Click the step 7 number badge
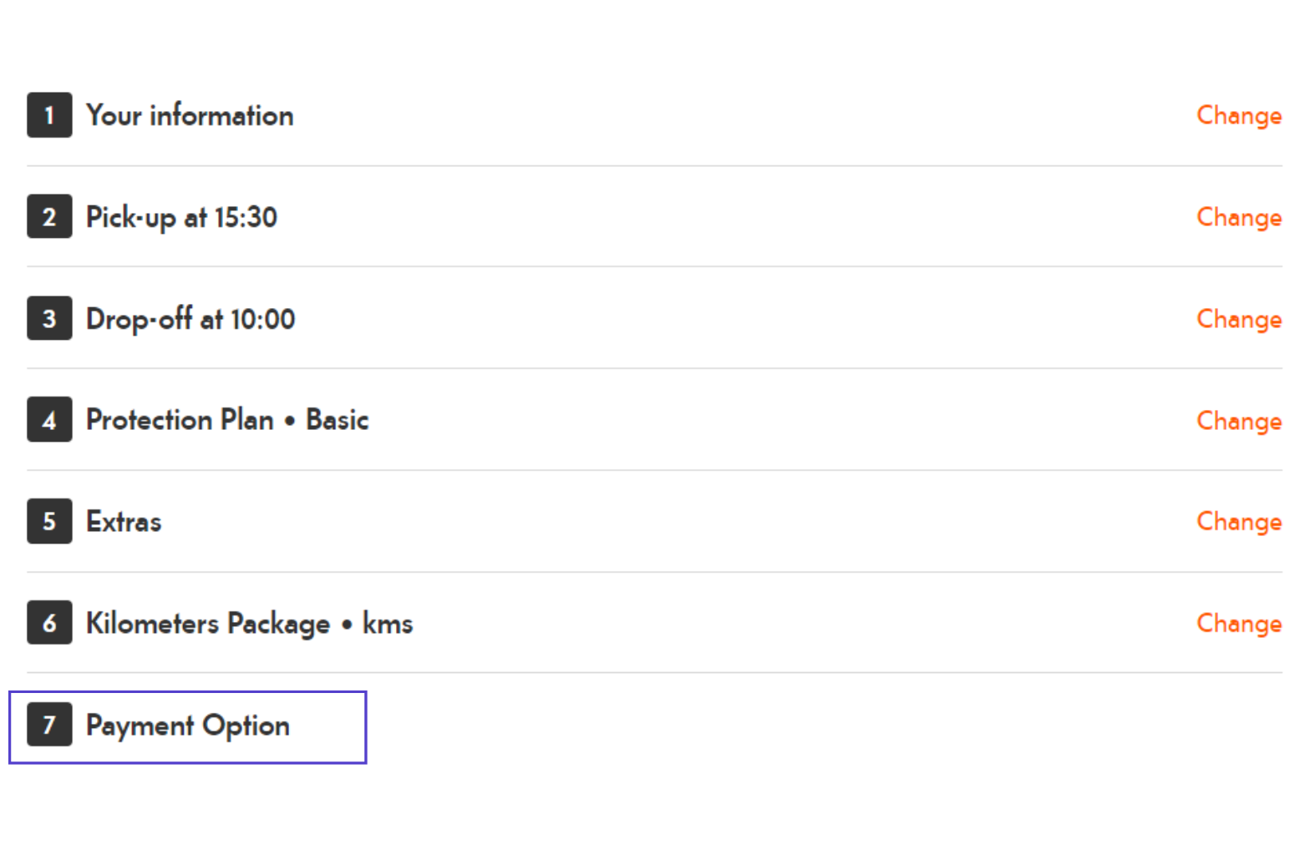Screen dimensions: 1300x865 click(x=49, y=725)
